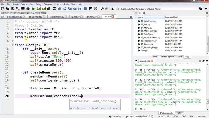Switch to the Help pane tab
This screenshot has height=118, width=209.
[155, 57]
